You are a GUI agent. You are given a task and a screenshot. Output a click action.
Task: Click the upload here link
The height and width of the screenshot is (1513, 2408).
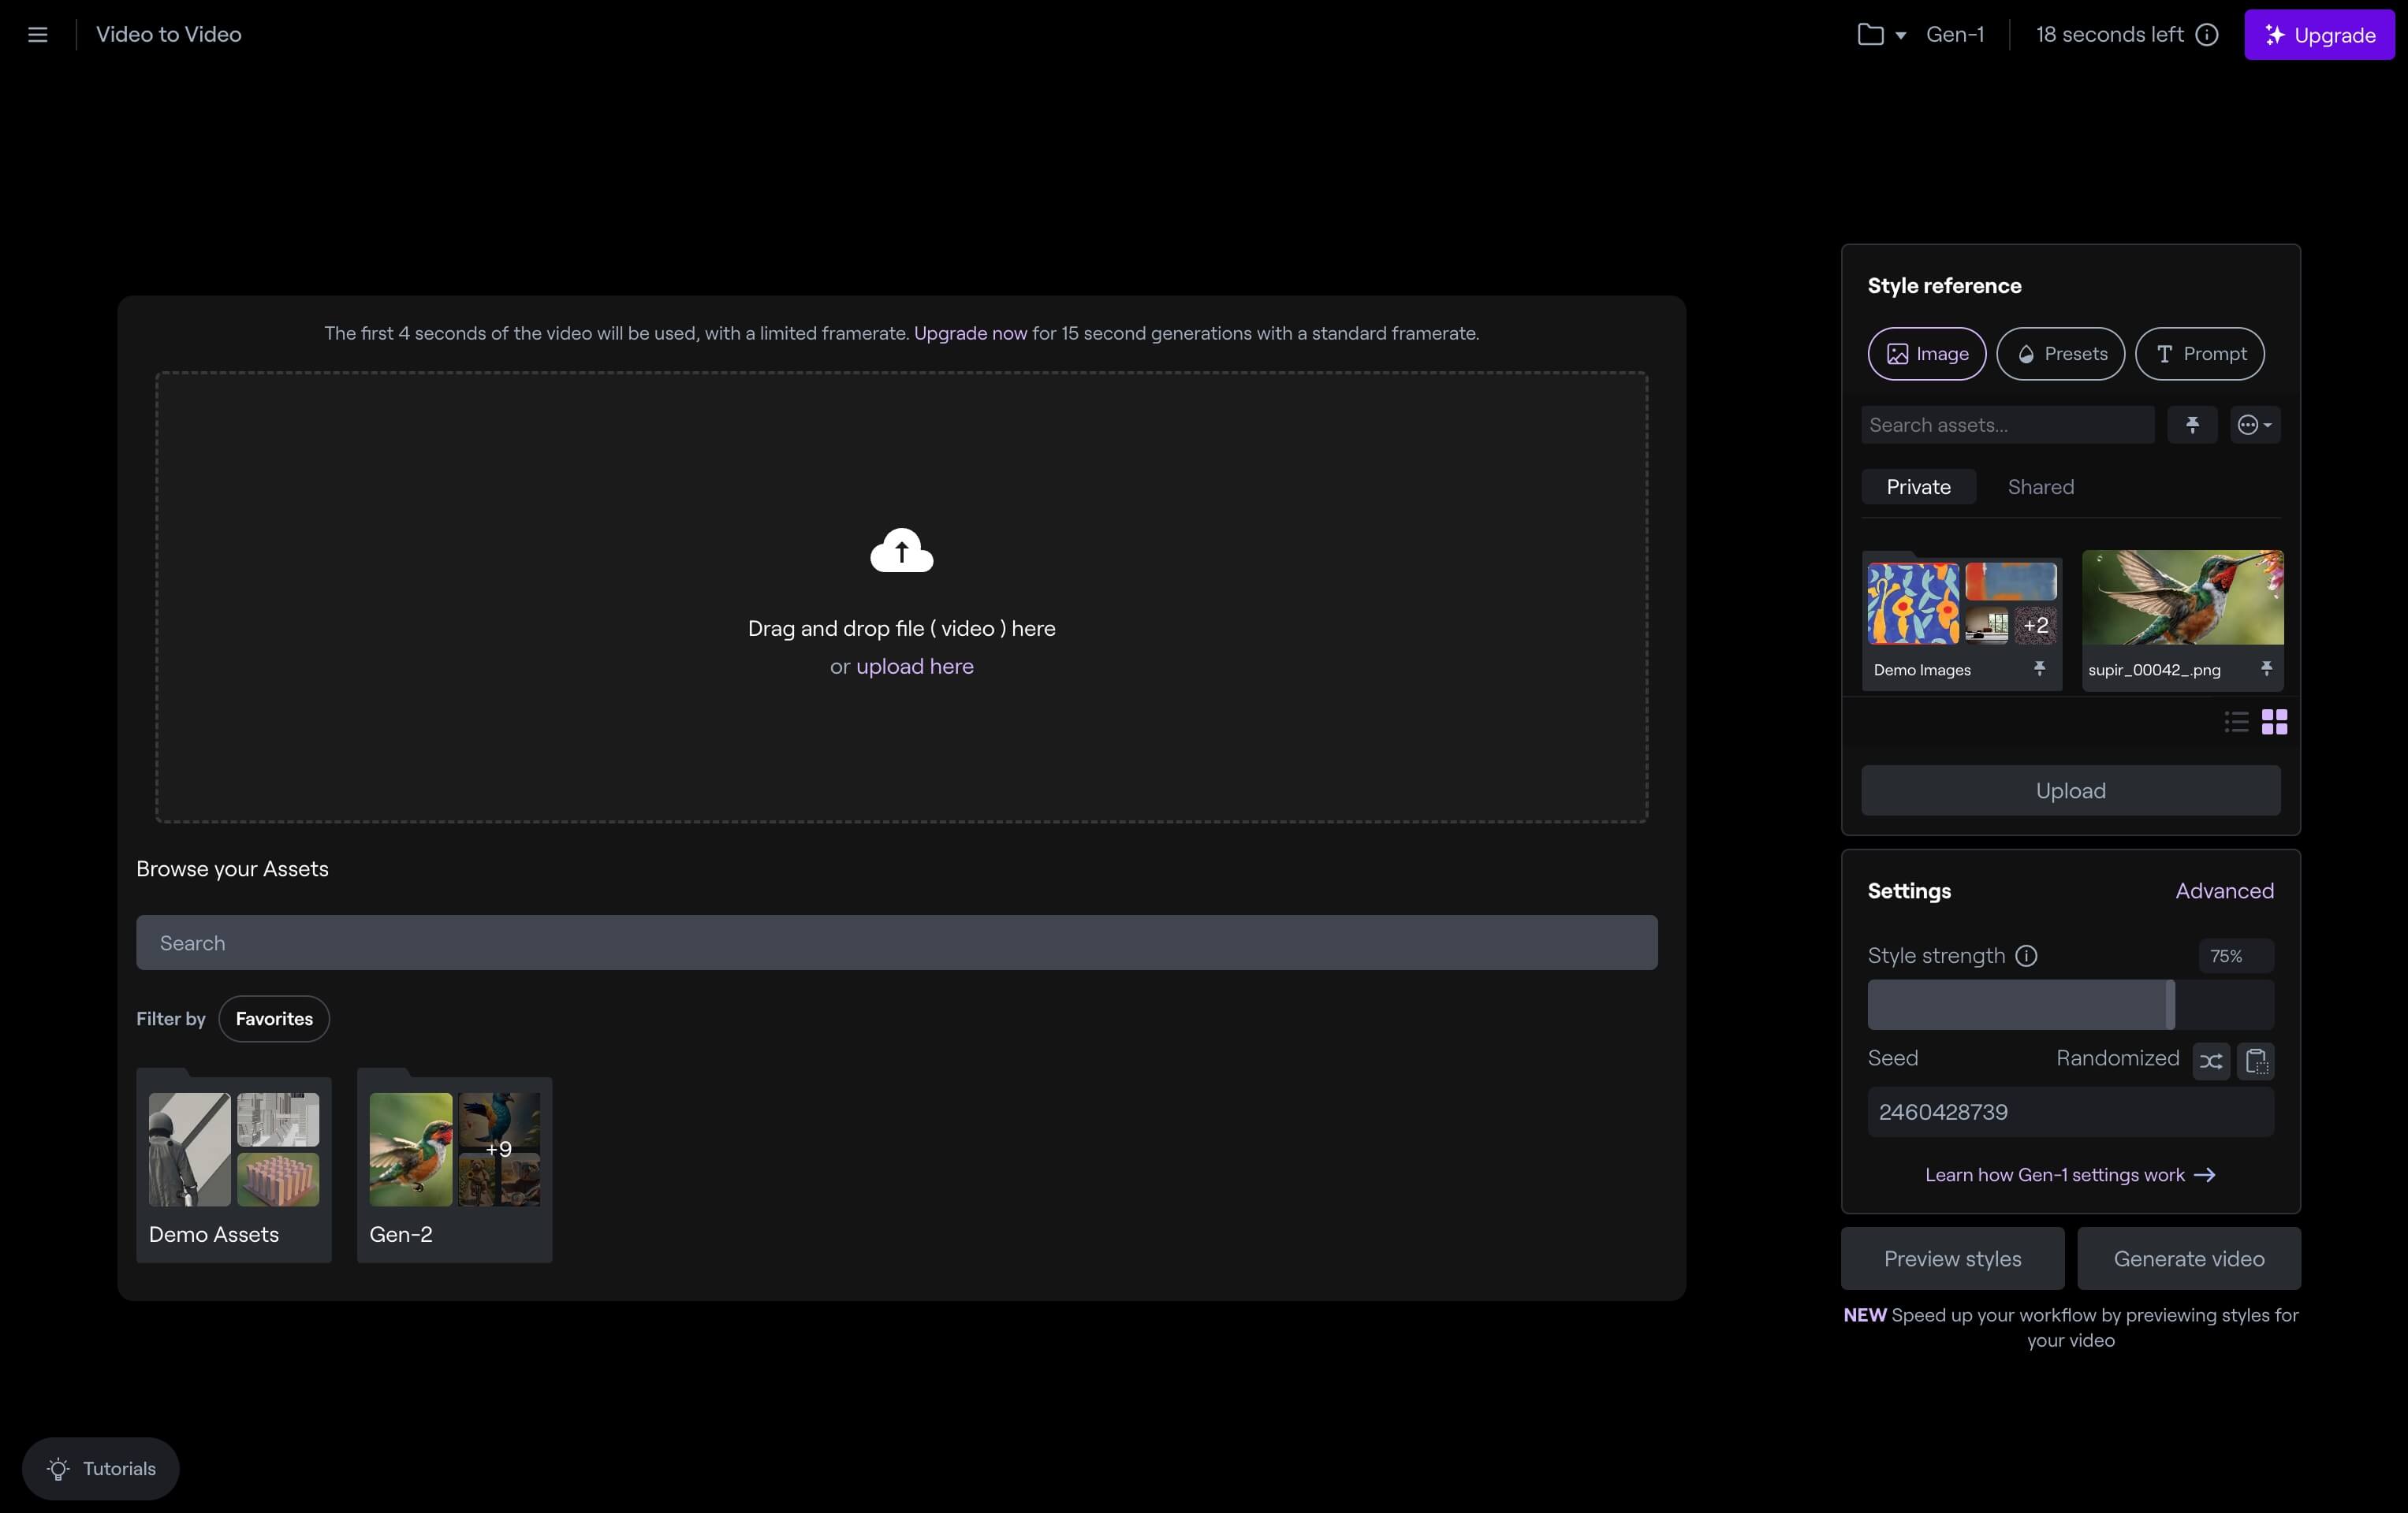(914, 666)
